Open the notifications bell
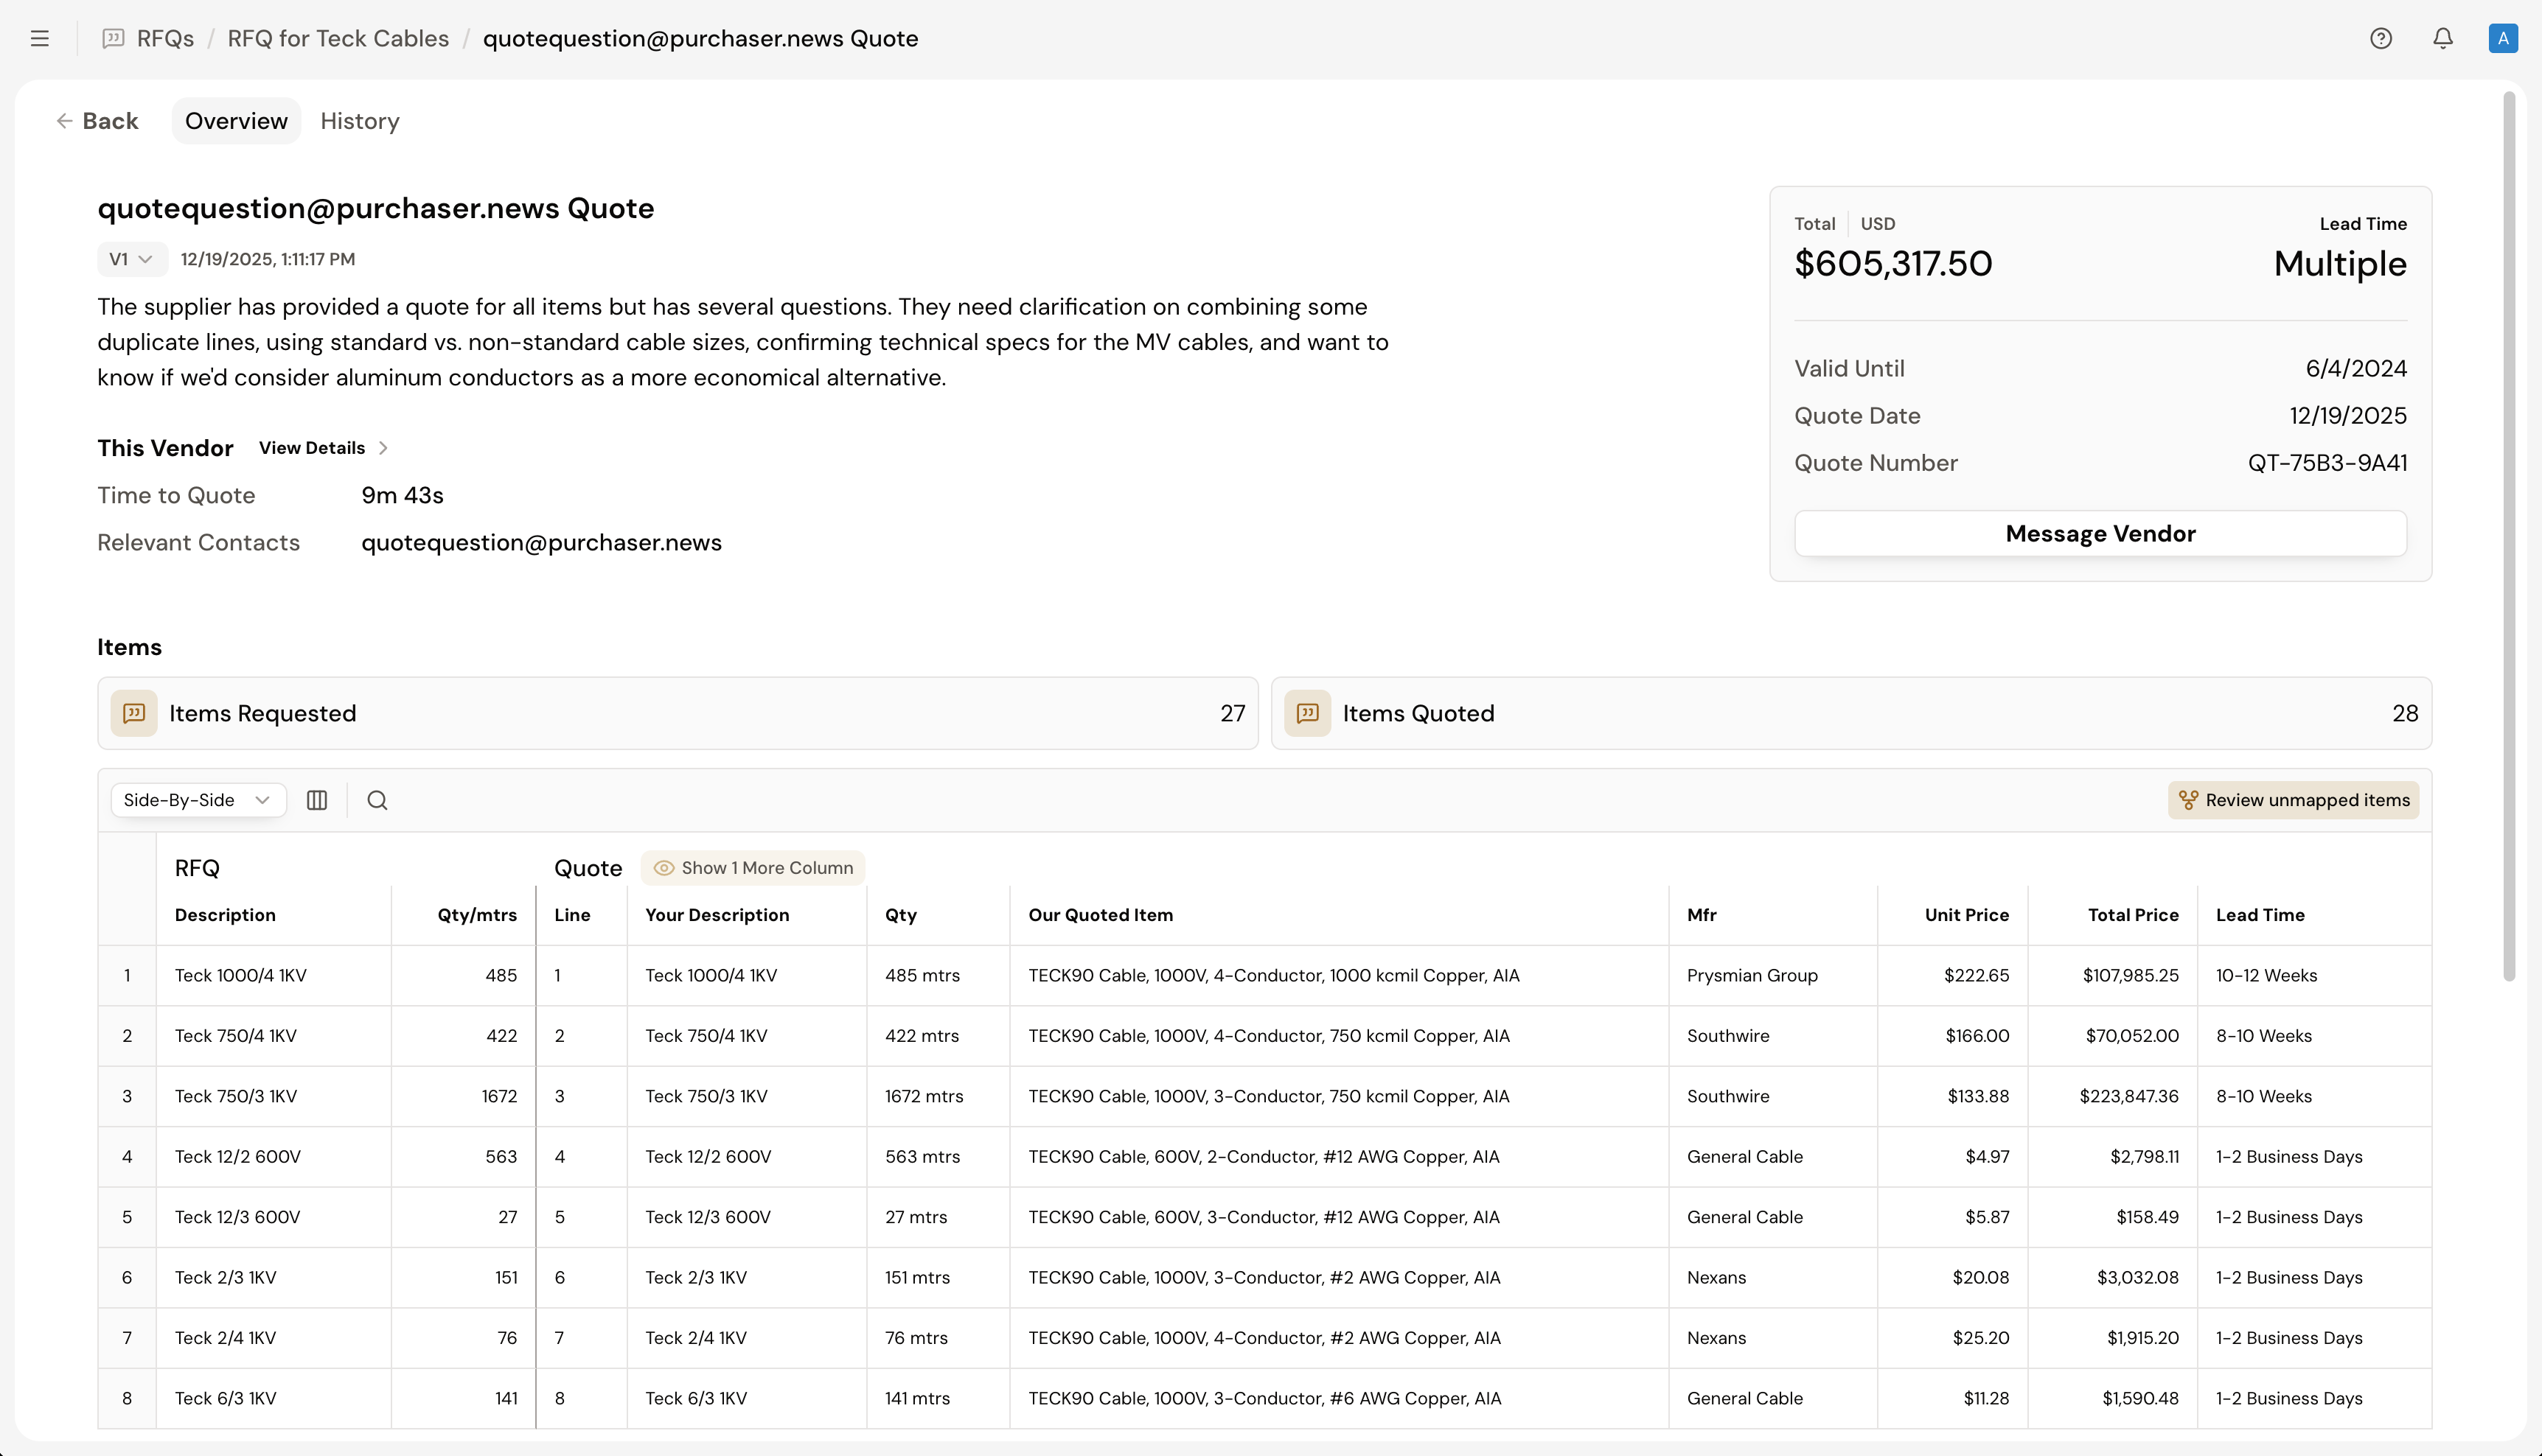The height and width of the screenshot is (1456, 2542). click(2443, 38)
